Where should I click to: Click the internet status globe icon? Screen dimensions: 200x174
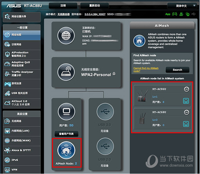tap(66, 36)
